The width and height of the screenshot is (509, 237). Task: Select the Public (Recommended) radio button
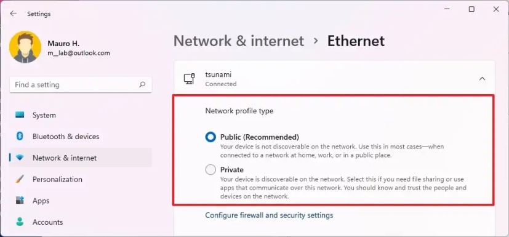[x=210, y=137]
